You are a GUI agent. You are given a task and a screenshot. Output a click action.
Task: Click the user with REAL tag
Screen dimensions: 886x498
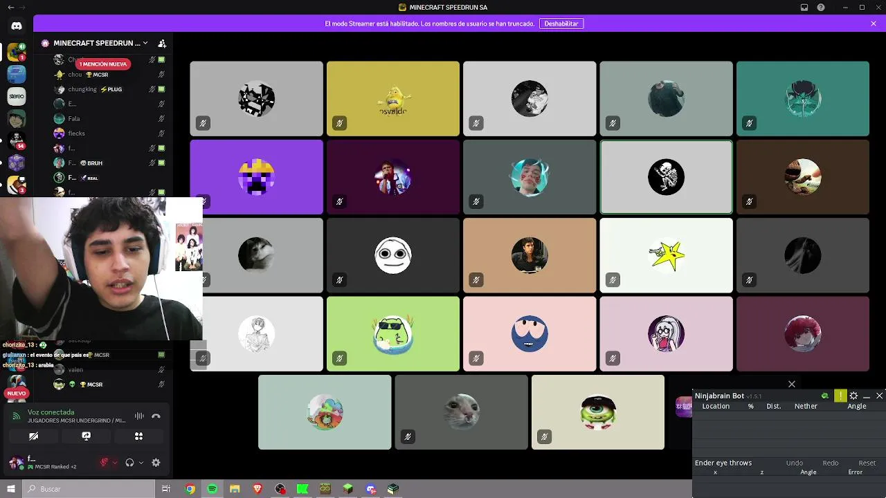pos(109,178)
